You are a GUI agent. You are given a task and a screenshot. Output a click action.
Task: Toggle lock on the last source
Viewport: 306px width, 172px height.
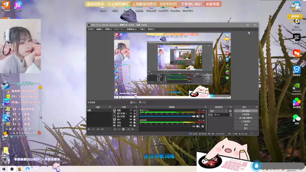[134, 125]
